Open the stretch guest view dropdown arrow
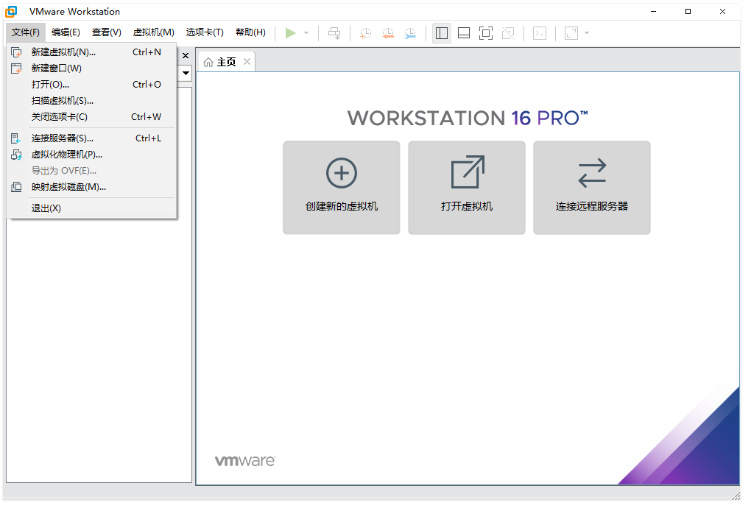751x519 pixels. point(587,33)
